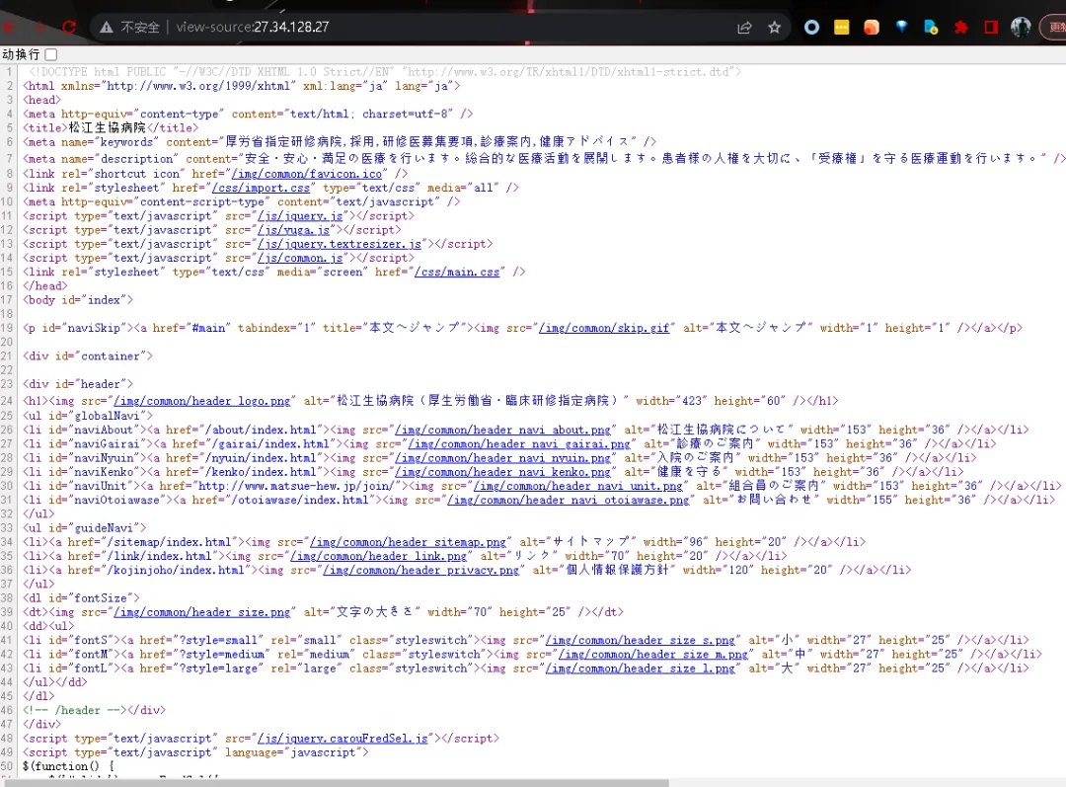Click the horizontal scrollbar at the bottom
Viewport: 1066px width, 787px height.
[337, 783]
